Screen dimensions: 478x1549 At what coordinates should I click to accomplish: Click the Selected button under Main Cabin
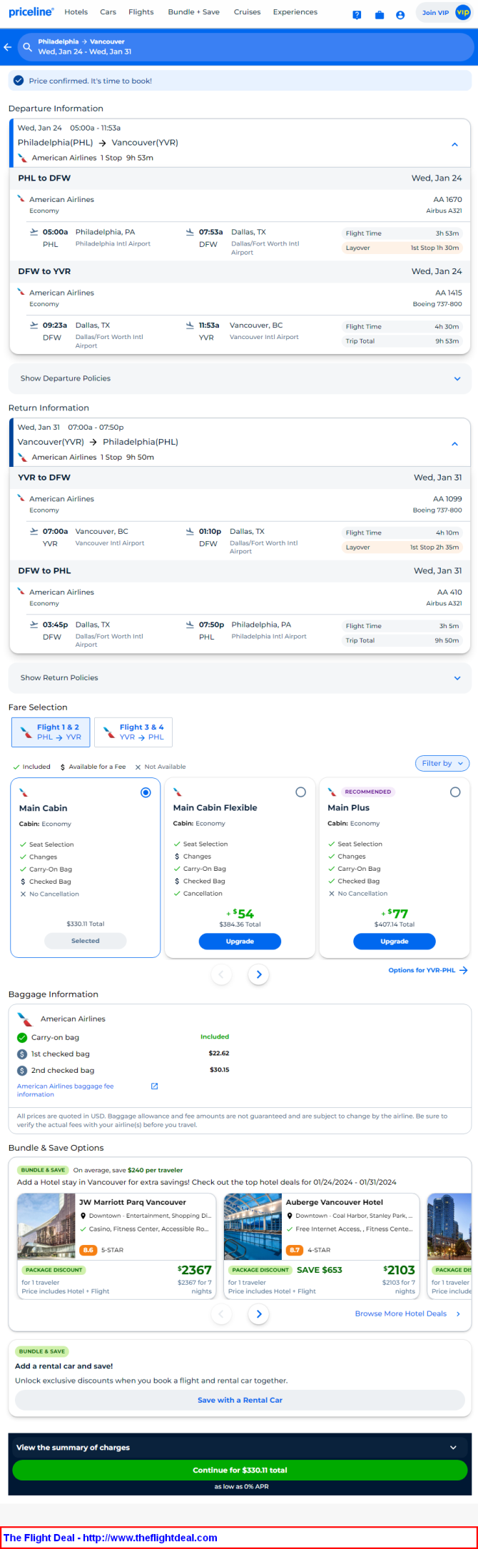tap(86, 941)
